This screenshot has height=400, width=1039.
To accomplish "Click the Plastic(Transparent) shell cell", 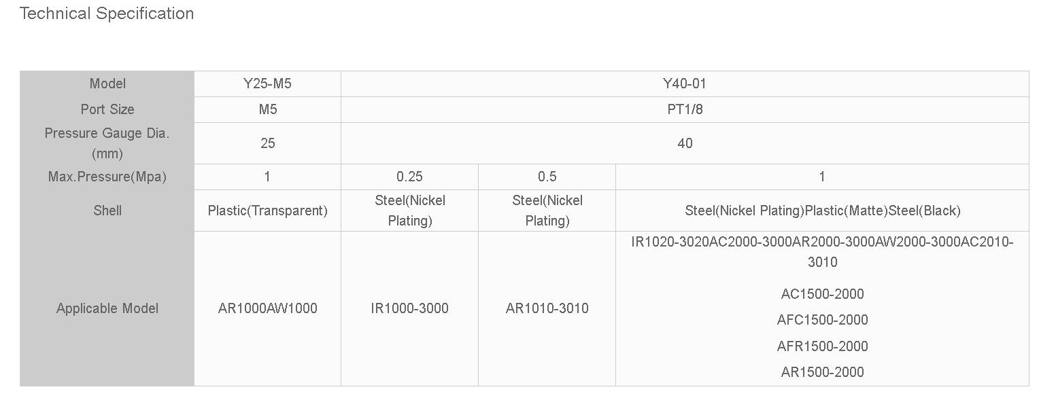I will coord(267,211).
